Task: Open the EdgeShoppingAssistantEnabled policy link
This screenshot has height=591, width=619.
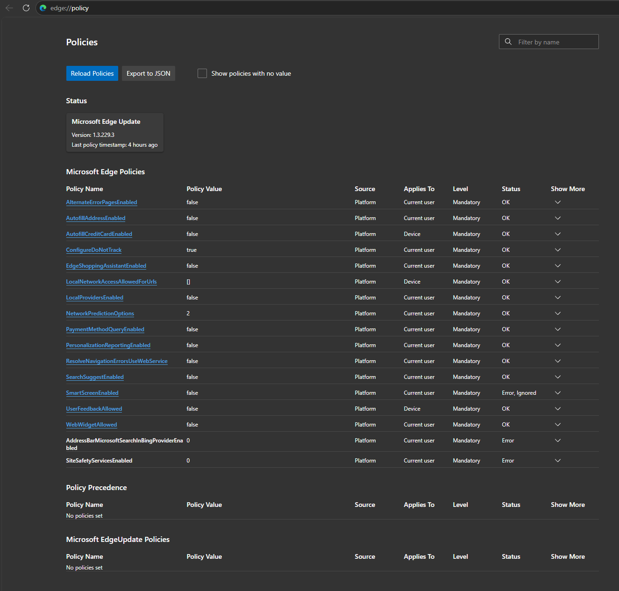Action: (106, 266)
